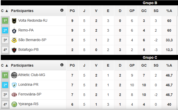
Task: Click the green 1º badge in Grupo B
Action: click(x=5, y=21)
